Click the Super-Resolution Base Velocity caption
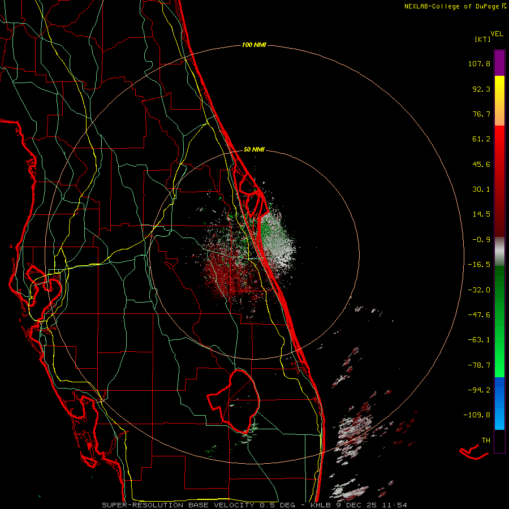This screenshot has width=509, height=509. (x=254, y=505)
